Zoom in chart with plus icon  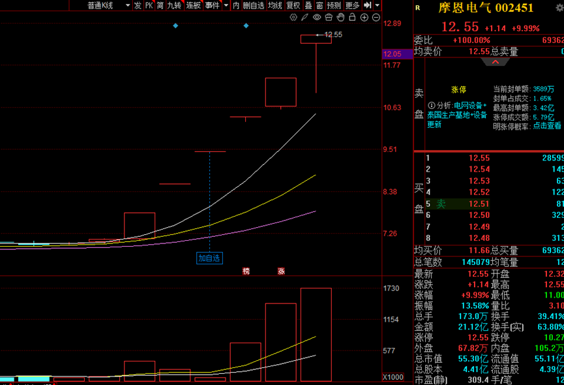(x=364, y=17)
